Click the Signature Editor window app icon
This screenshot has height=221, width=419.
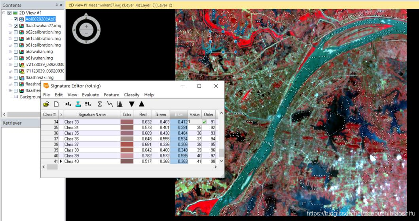click(46, 86)
